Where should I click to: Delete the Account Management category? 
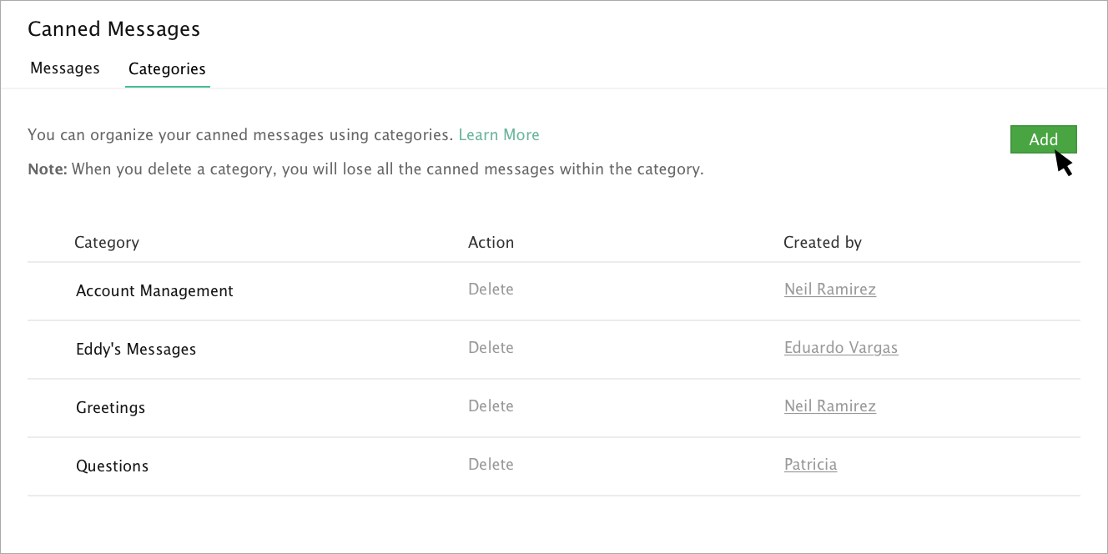[x=491, y=290]
